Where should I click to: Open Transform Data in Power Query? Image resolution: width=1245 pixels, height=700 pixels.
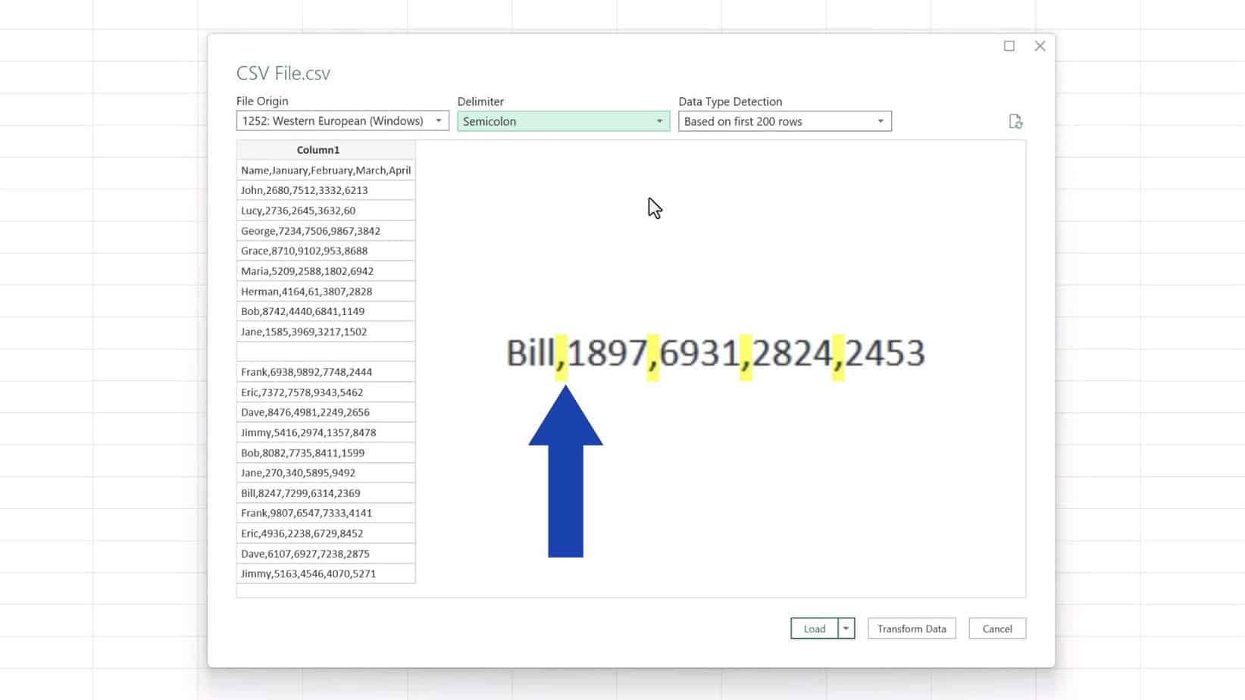(x=911, y=628)
